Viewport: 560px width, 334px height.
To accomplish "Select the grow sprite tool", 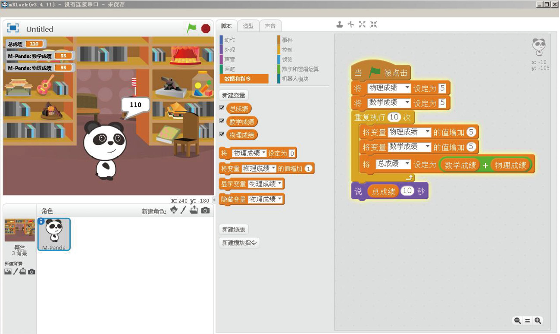I will coord(362,25).
